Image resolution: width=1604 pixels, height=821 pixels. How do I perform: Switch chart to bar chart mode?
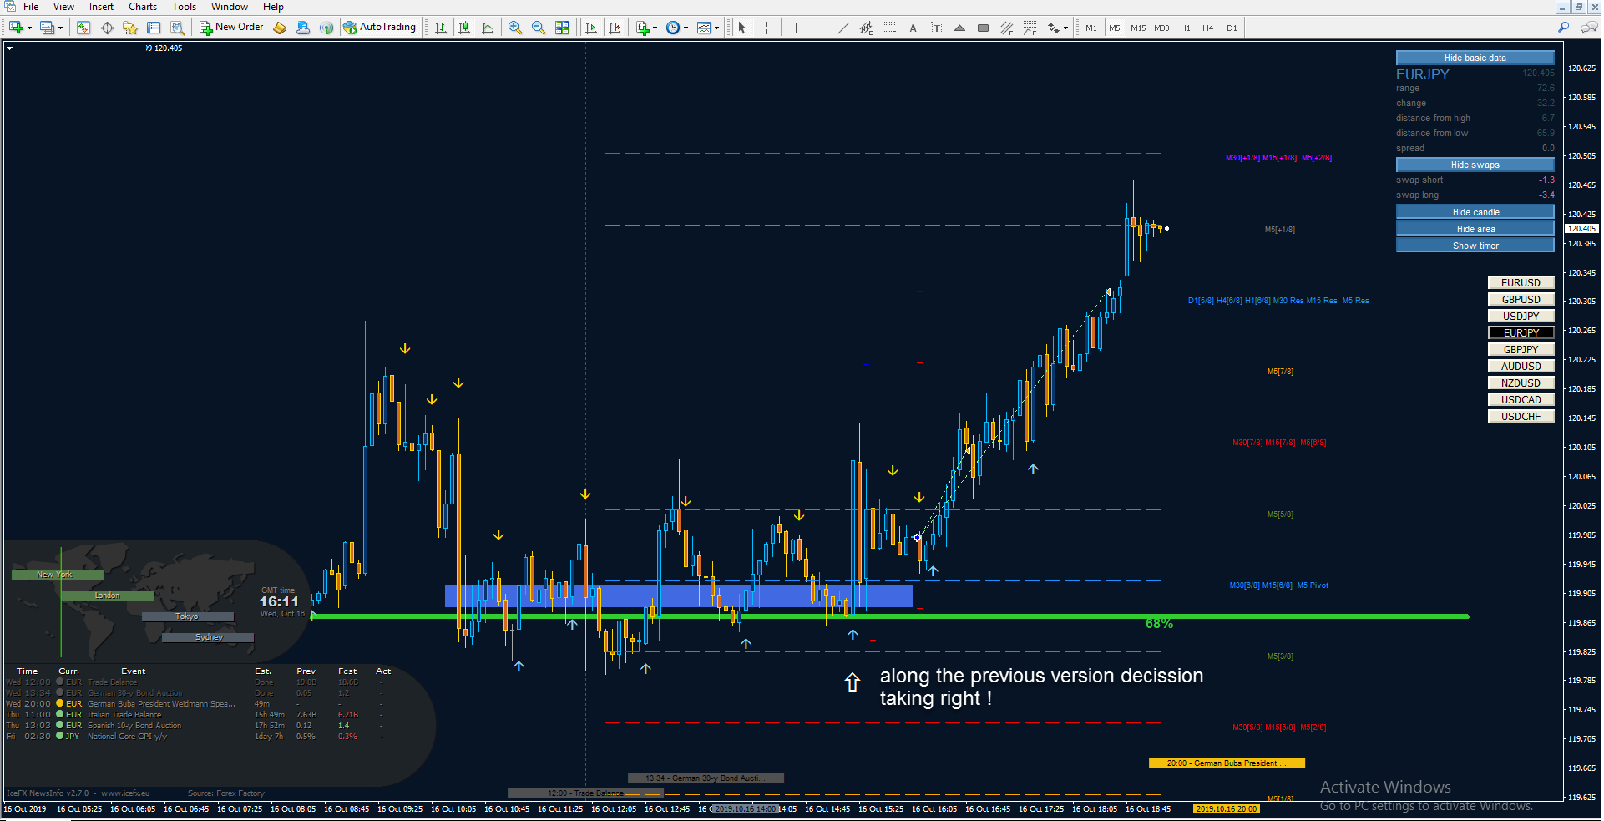(440, 28)
